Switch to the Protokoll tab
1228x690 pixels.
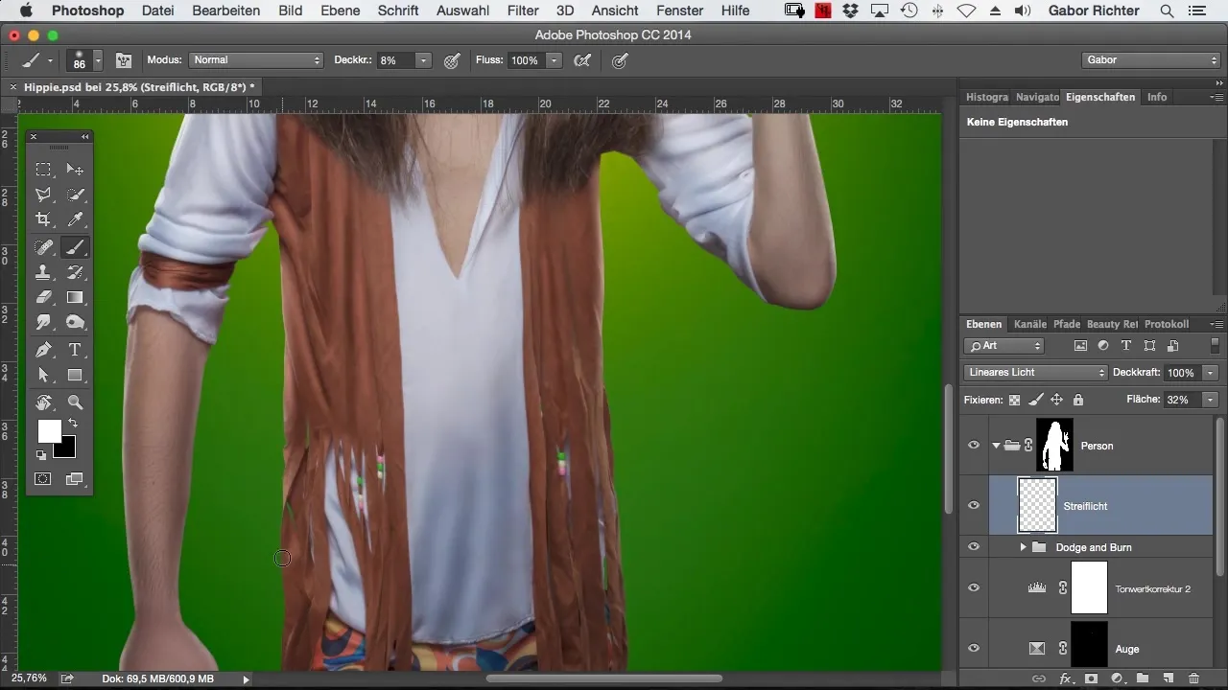click(1166, 324)
